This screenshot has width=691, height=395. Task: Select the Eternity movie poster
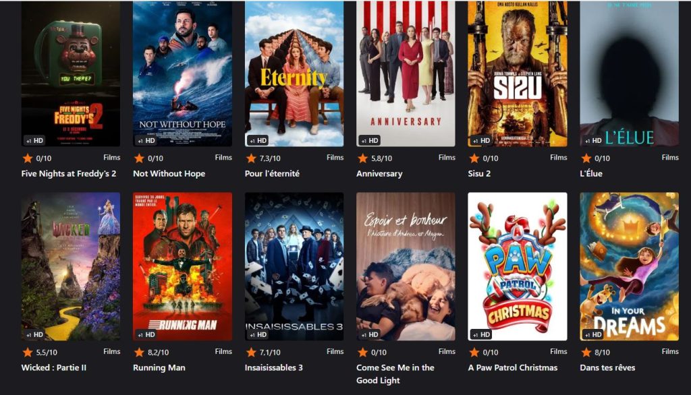[294, 73]
